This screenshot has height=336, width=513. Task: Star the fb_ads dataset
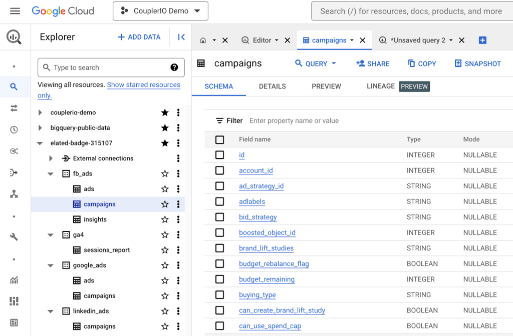165,173
